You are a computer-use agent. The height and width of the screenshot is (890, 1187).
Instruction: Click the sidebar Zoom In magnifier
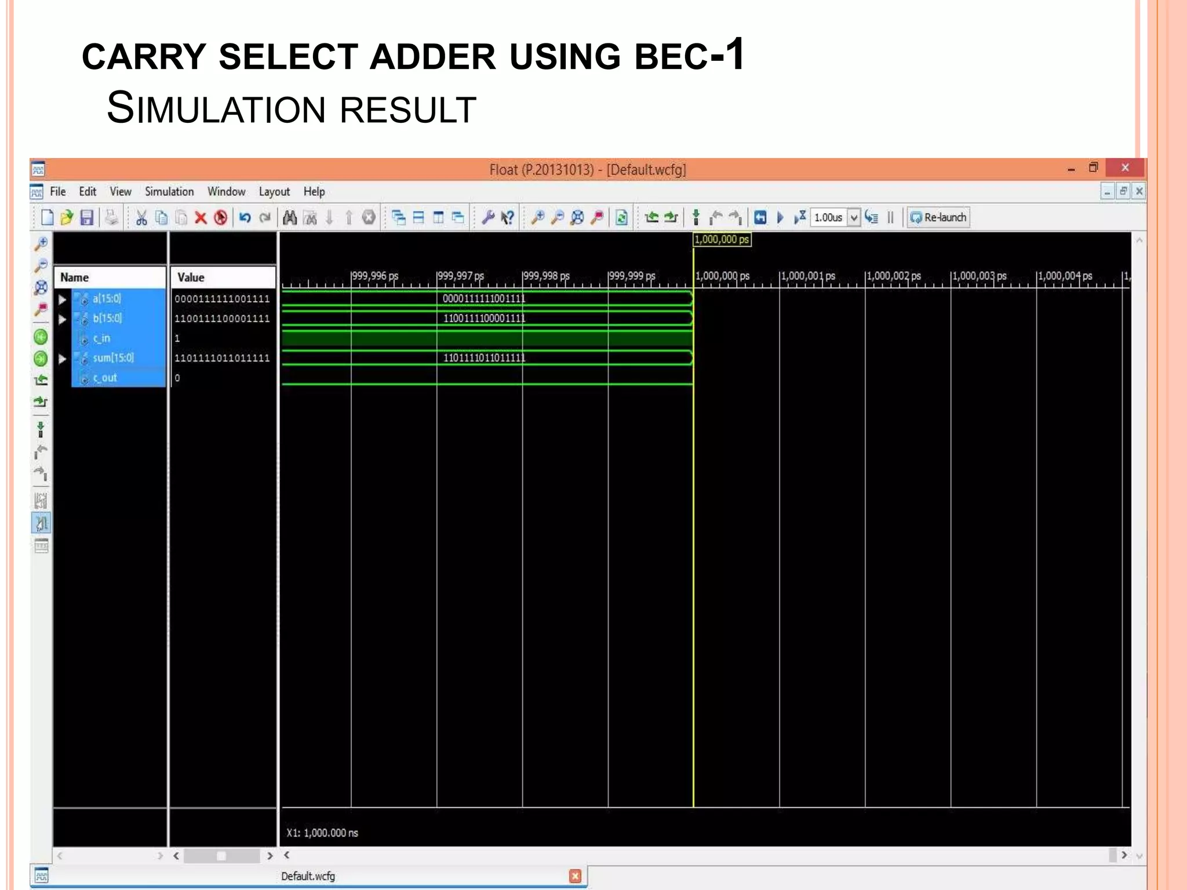(x=41, y=243)
